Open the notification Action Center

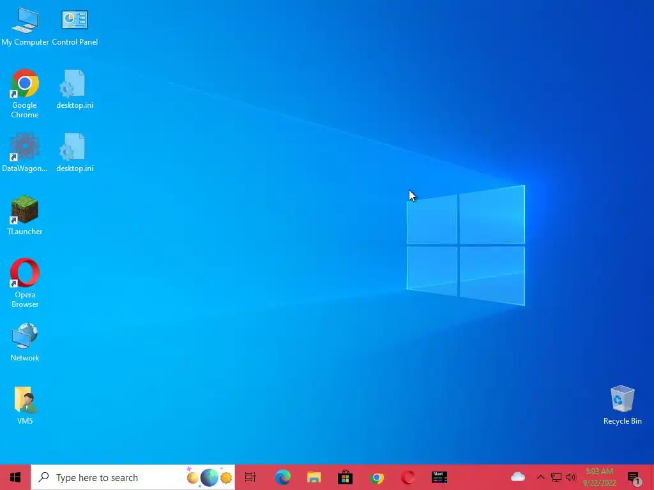(x=634, y=478)
